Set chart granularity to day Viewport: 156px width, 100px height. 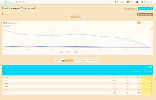point(139,23)
